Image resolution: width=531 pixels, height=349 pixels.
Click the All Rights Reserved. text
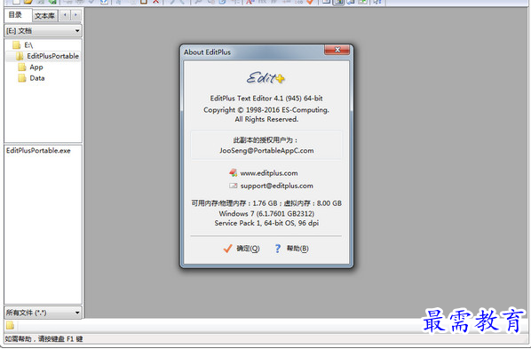[x=266, y=119]
